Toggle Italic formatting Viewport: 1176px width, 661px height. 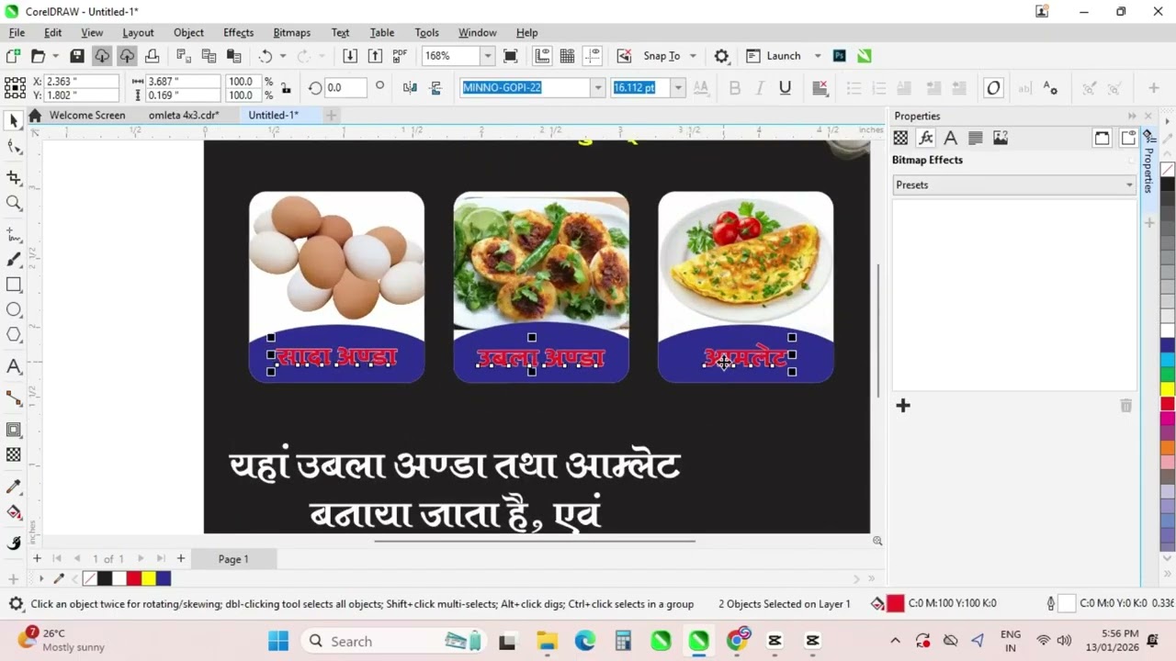point(760,88)
